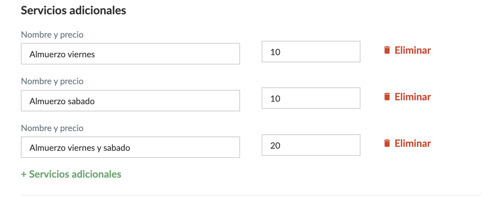Screen dimensions: 501x197
Task: Add another service with green Servicios adicionales link
Action: pos(75,174)
